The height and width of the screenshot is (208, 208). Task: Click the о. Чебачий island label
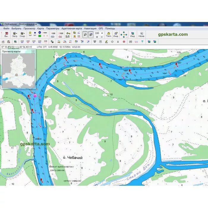73,157
